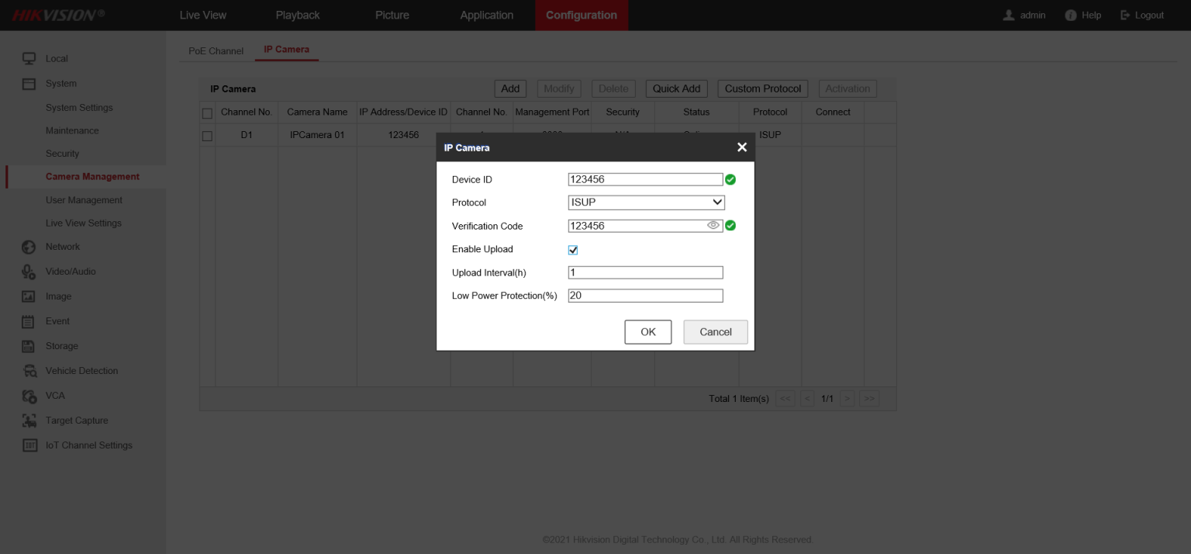Viewport: 1191px width, 554px height.
Task: Uncheck the Enable Upload checkbox
Action: tap(573, 250)
